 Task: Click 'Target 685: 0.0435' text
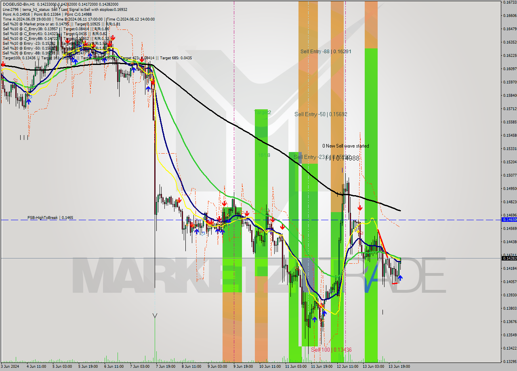176,58
